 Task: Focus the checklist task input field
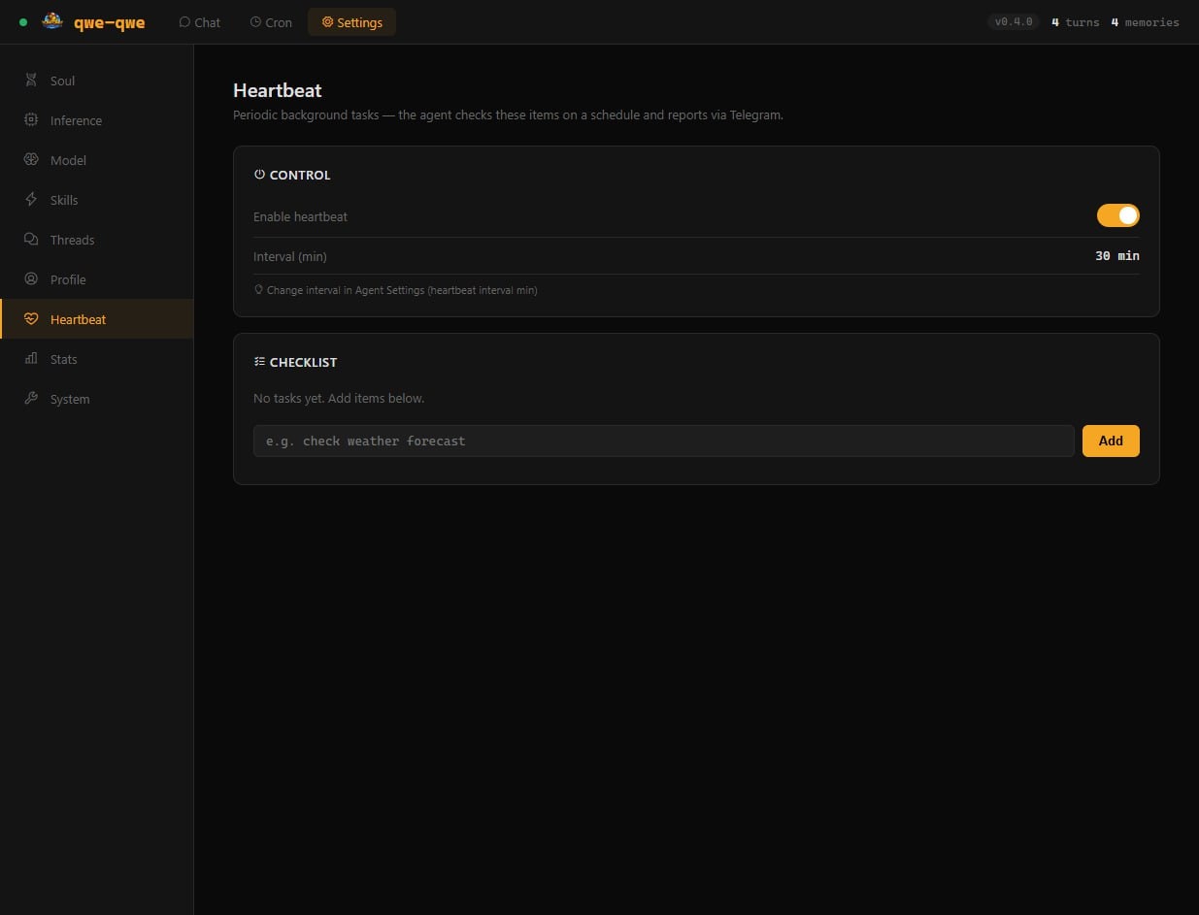(664, 441)
